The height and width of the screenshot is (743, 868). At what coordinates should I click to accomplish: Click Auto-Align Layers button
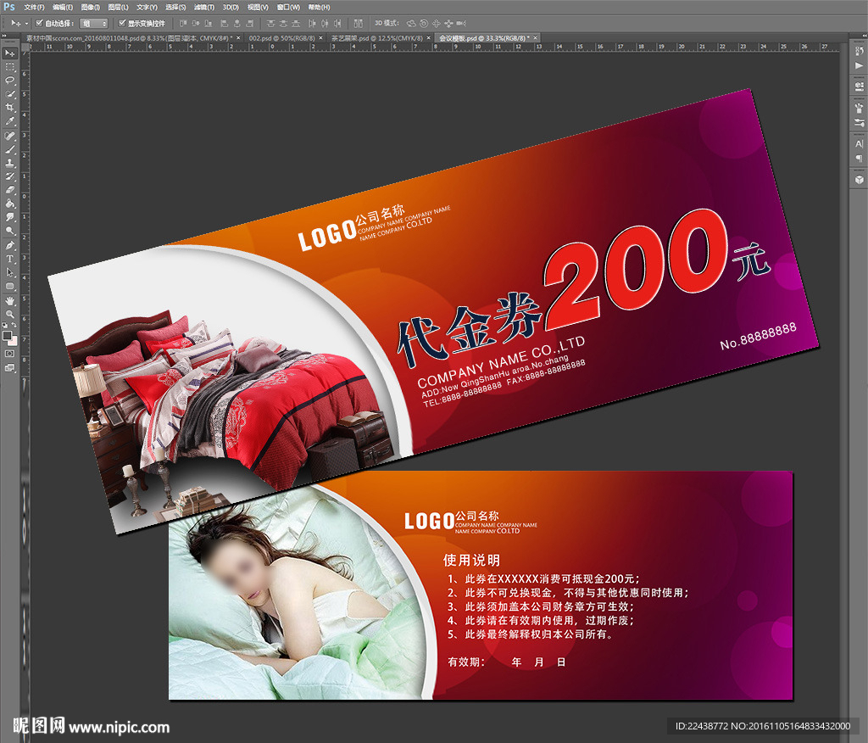(359, 23)
